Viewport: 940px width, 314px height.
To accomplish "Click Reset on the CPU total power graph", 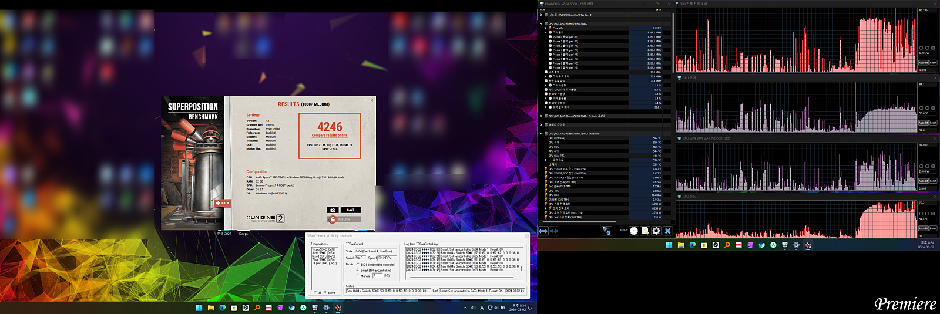I will 933,63.
